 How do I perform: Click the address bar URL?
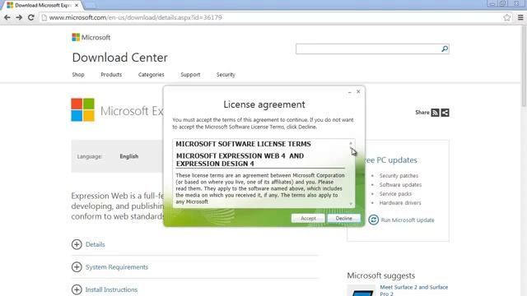click(135, 17)
